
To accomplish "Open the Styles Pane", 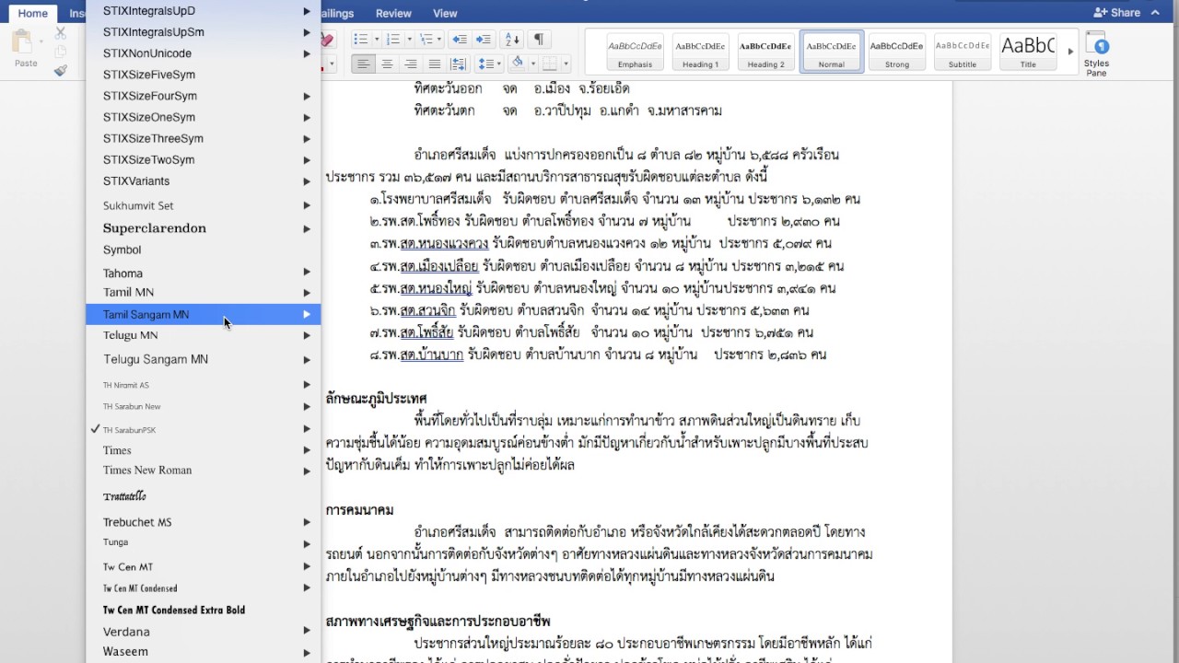I will 1096,53.
